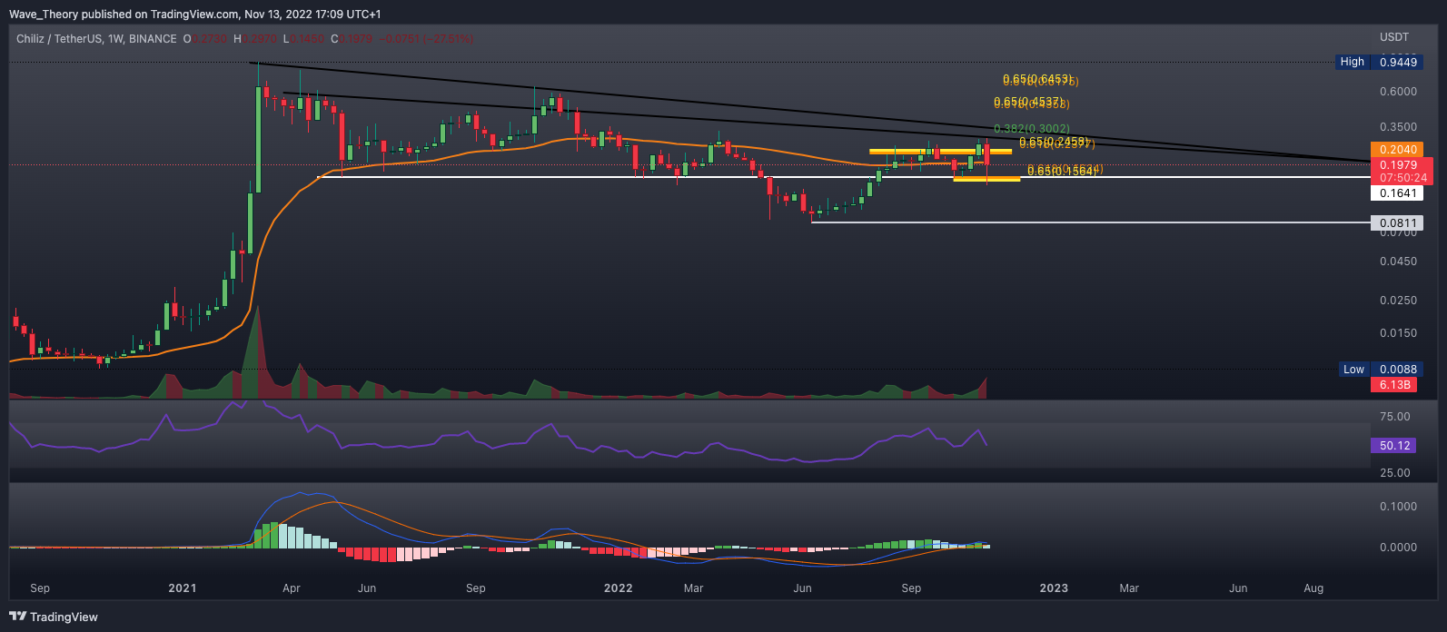Click the 0.0000 MACD scale value
This screenshot has width=1447, height=632.
[x=1398, y=548]
